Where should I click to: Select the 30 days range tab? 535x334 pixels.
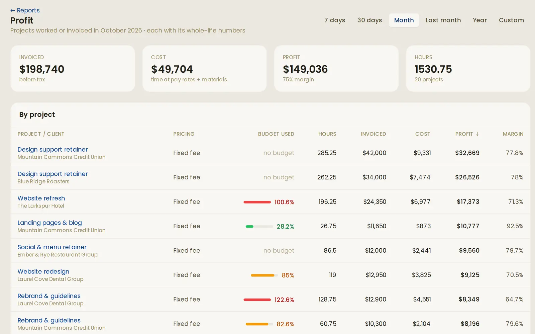[x=369, y=20]
